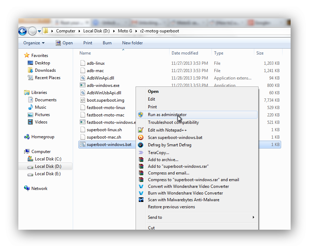
Task: Click the Notepad++ icon in context menu
Action: pyautogui.click(x=141, y=130)
